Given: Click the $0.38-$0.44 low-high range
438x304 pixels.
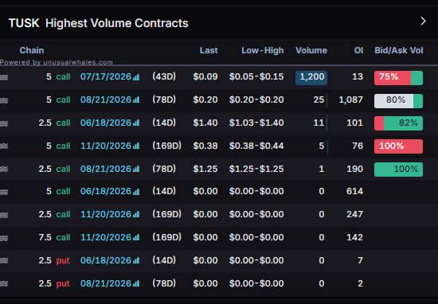Looking at the screenshot, I should pyautogui.click(x=256, y=146).
